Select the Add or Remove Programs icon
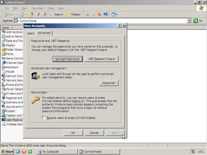The width and height of the screenshot is (207, 155). (4, 36)
